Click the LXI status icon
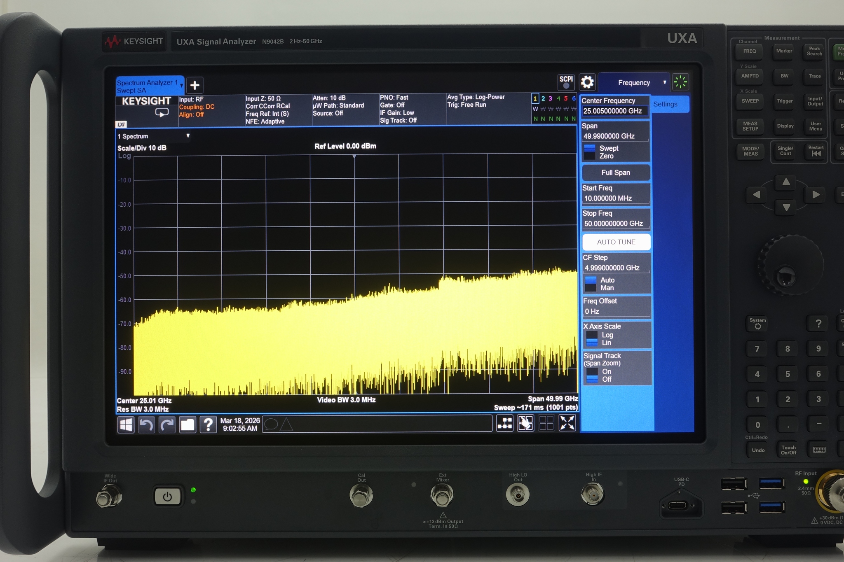This screenshot has width=844, height=562. (x=121, y=124)
